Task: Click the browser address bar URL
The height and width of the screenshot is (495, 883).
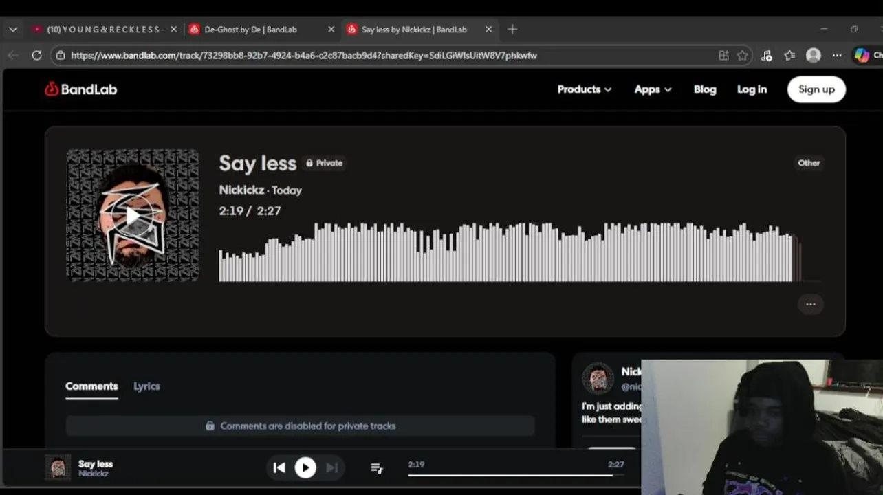Action: point(303,55)
